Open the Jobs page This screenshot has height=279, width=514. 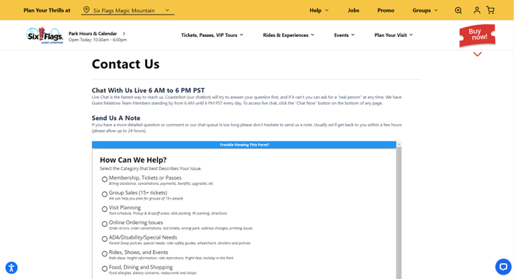pyautogui.click(x=353, y=11)
